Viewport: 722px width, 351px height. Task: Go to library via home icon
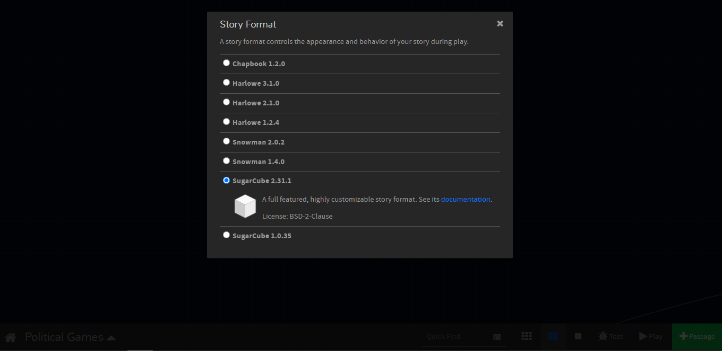click(x=10, y=337)
